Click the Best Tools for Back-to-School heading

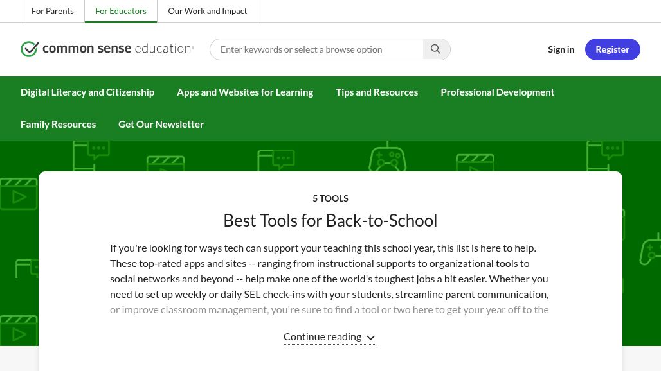[330, 220]
